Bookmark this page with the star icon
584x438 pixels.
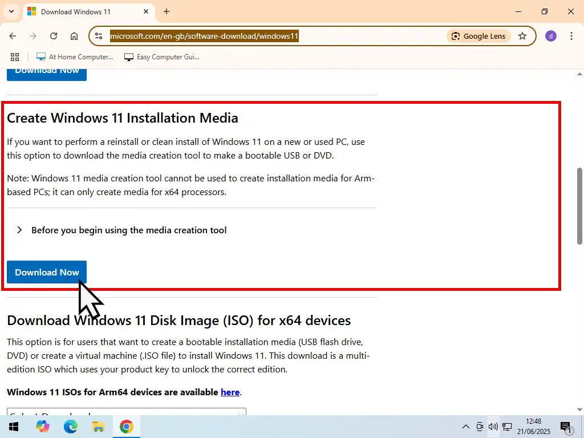(x=522, y=36)
